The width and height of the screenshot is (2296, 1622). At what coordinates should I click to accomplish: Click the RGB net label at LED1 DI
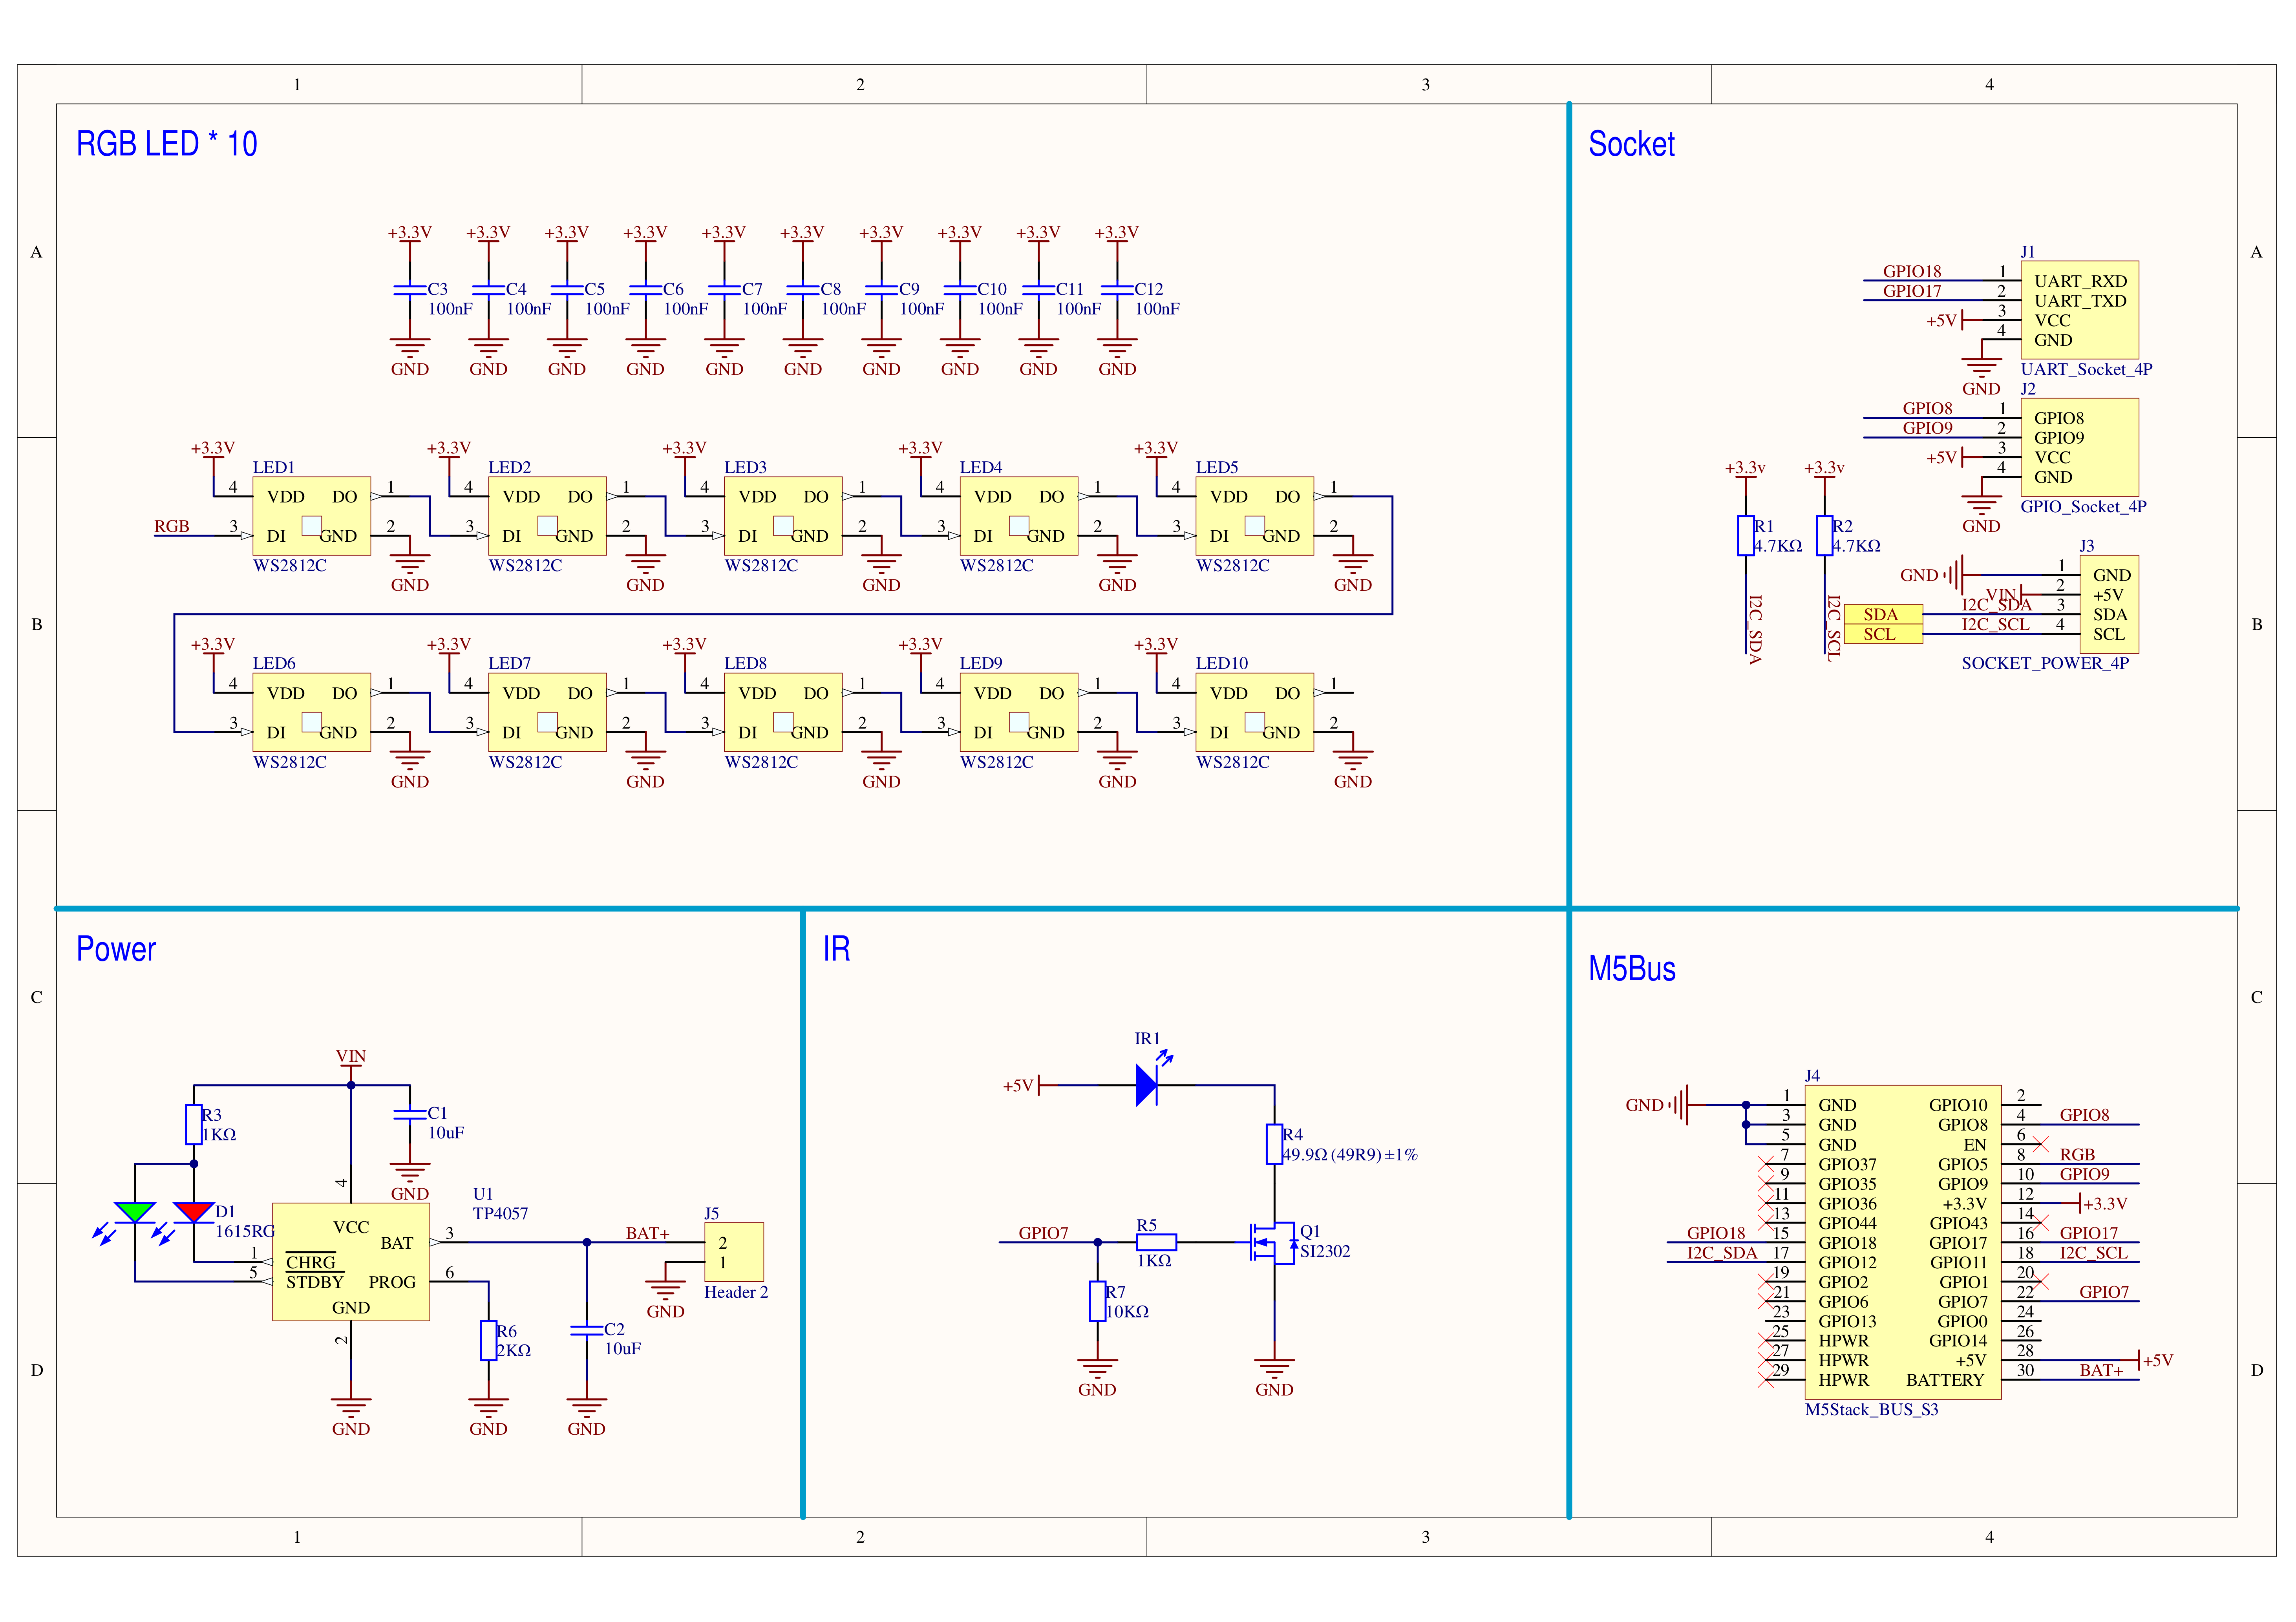172,526
